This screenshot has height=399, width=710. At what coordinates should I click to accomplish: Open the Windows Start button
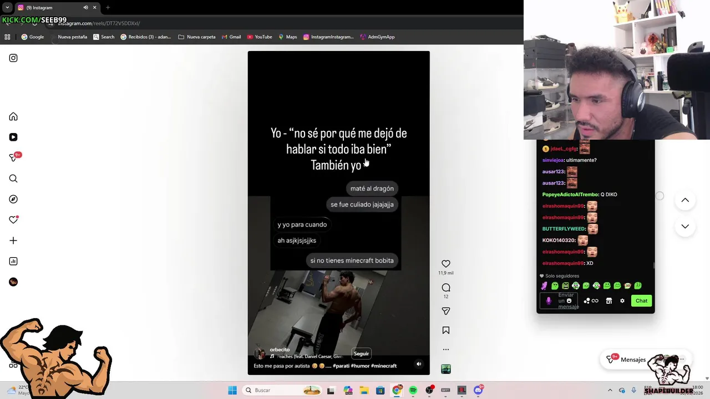tap(232, 390)
